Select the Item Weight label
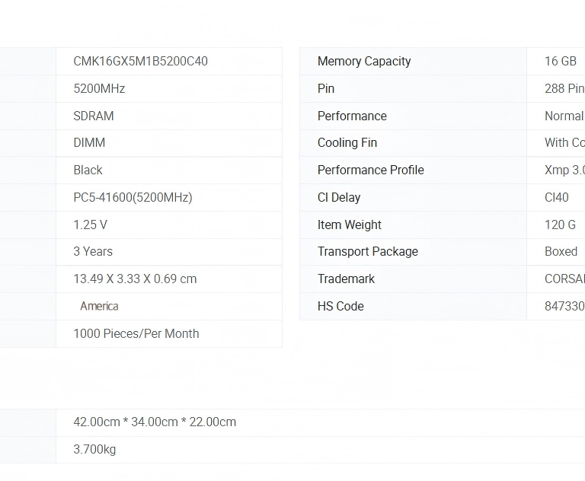The image size is (585, 481). click(350, 225)
